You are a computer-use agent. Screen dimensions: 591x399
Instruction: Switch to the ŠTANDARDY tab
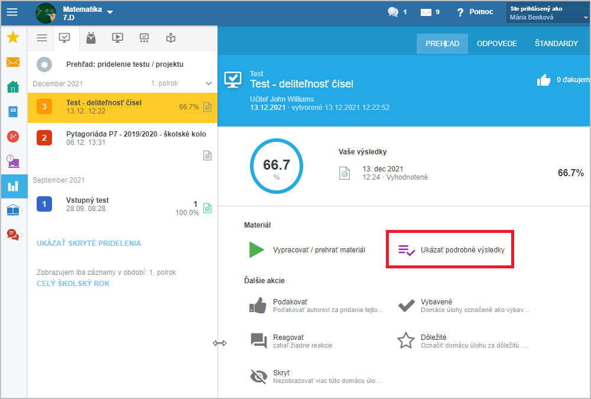point(556,44)
